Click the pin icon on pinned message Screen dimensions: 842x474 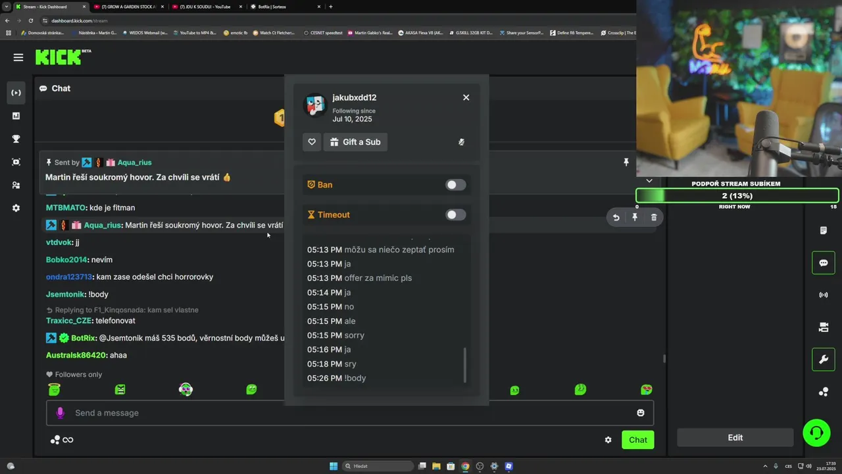pyautogui.click(x=626, y=162)
